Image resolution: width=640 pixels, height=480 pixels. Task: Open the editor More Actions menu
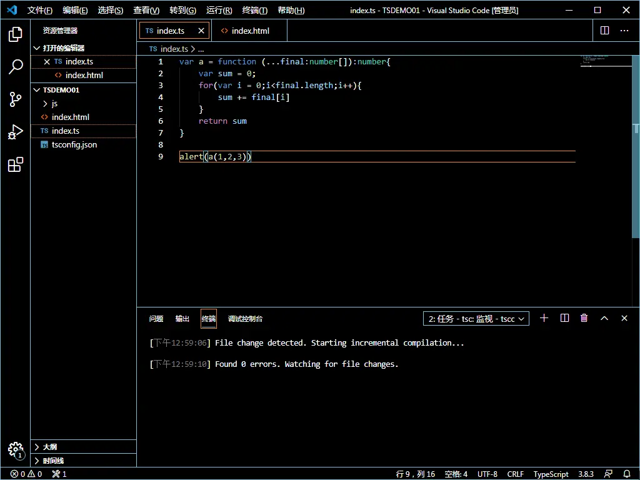[624, 31]
